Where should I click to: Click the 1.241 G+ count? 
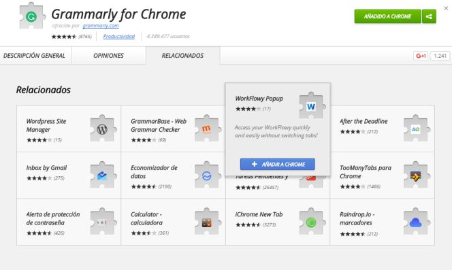[440, 56]
